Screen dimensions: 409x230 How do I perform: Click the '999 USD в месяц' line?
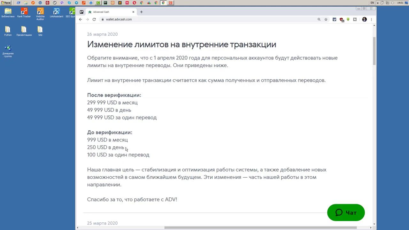point(107,140)
